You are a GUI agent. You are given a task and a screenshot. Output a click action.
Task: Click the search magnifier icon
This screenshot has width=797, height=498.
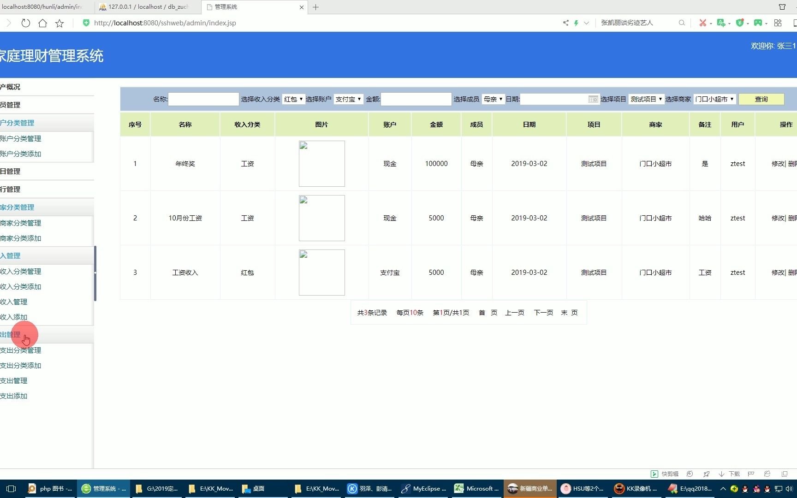click(x=682, y=23)
